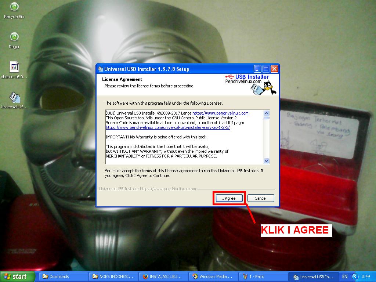
Task: Close the Universal USB Installer setup window
Action: (x=275, y=69)
